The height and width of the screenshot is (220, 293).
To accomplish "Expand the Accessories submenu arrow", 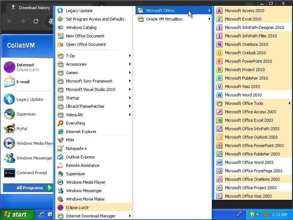I will click(130, 64).
